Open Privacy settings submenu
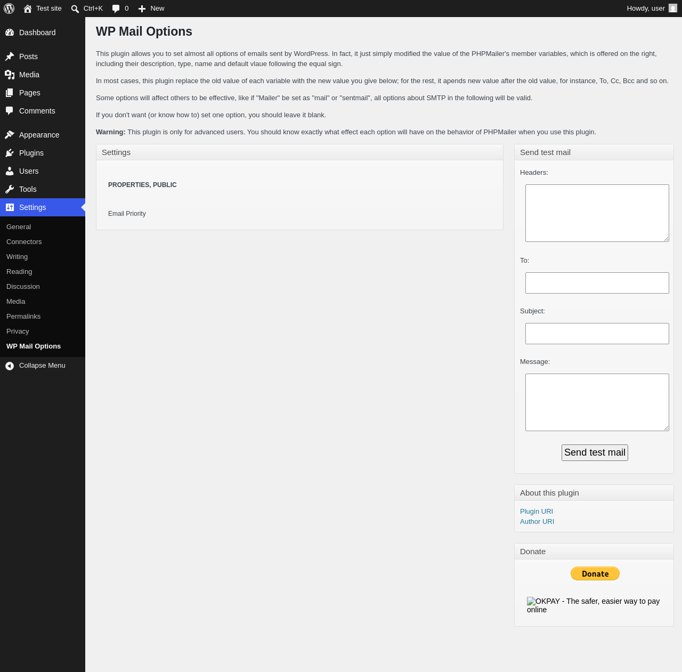 (18, 331)
